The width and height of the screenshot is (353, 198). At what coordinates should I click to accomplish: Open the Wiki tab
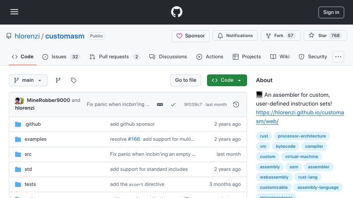pos(280,57)
